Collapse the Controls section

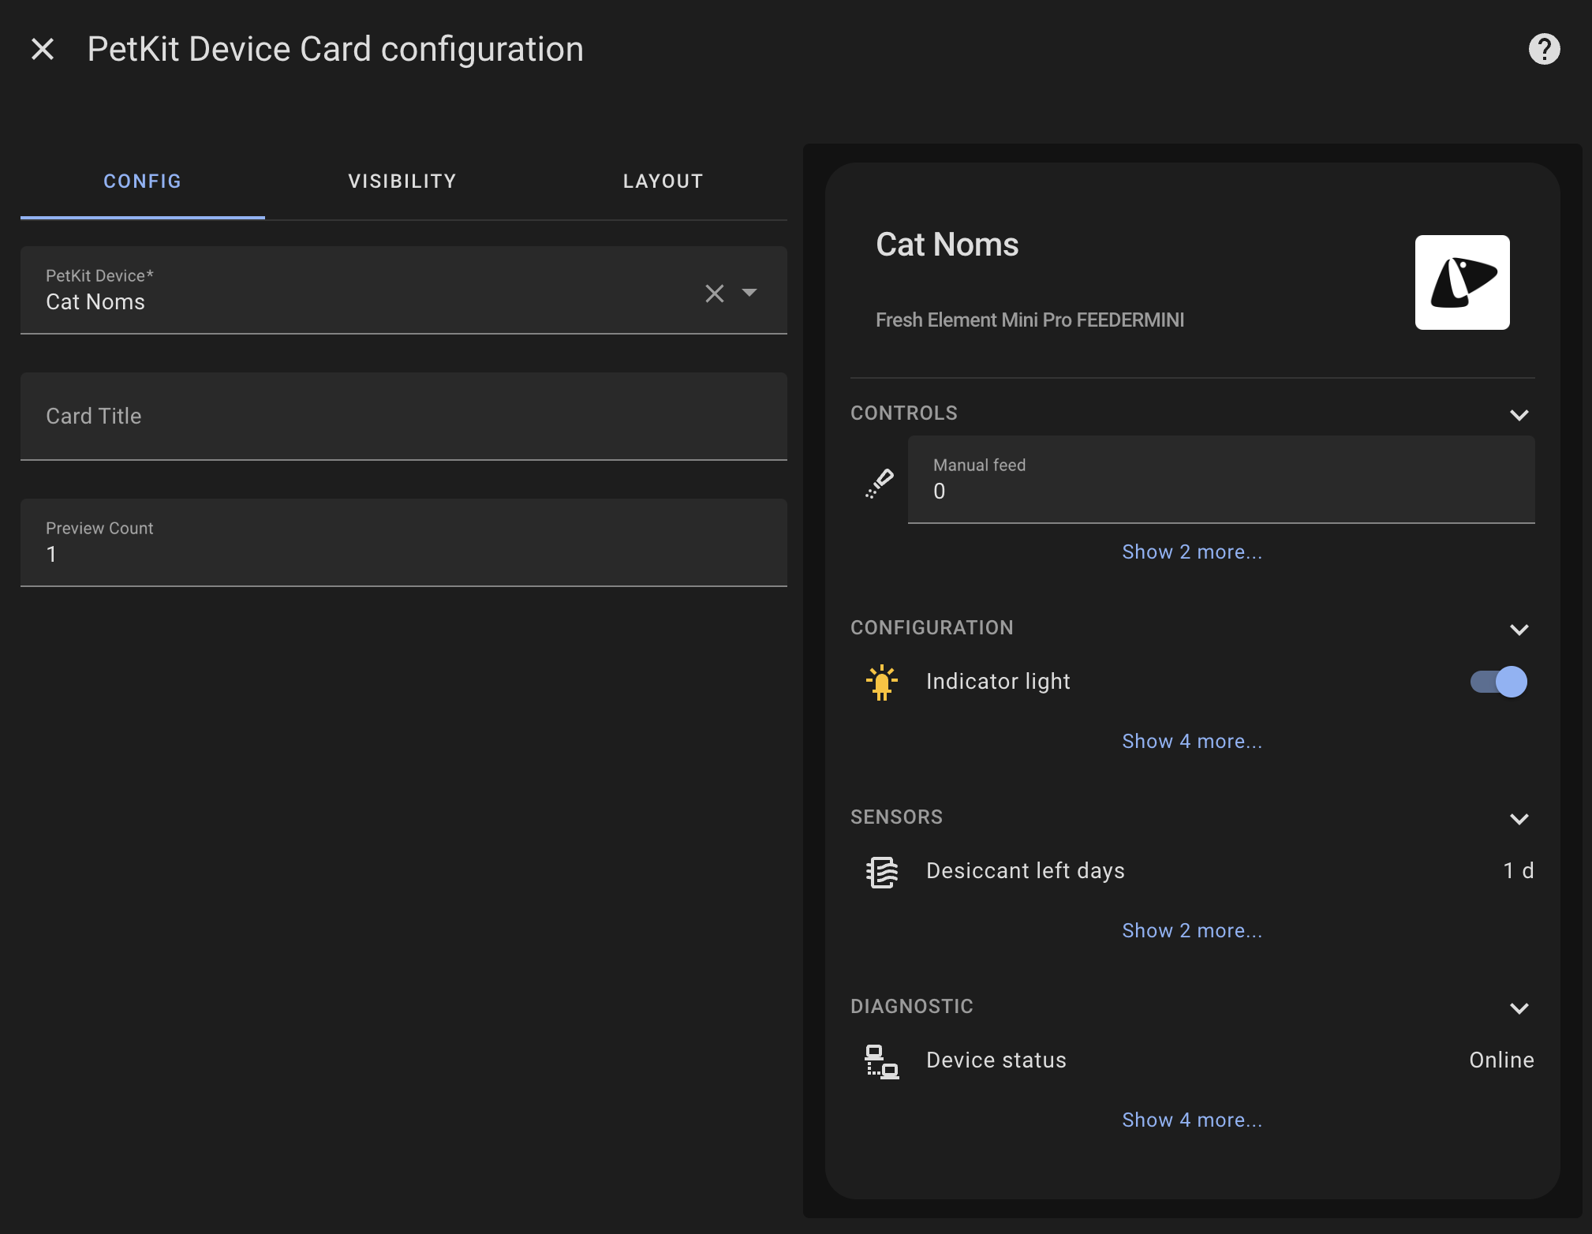[1519, 414]
